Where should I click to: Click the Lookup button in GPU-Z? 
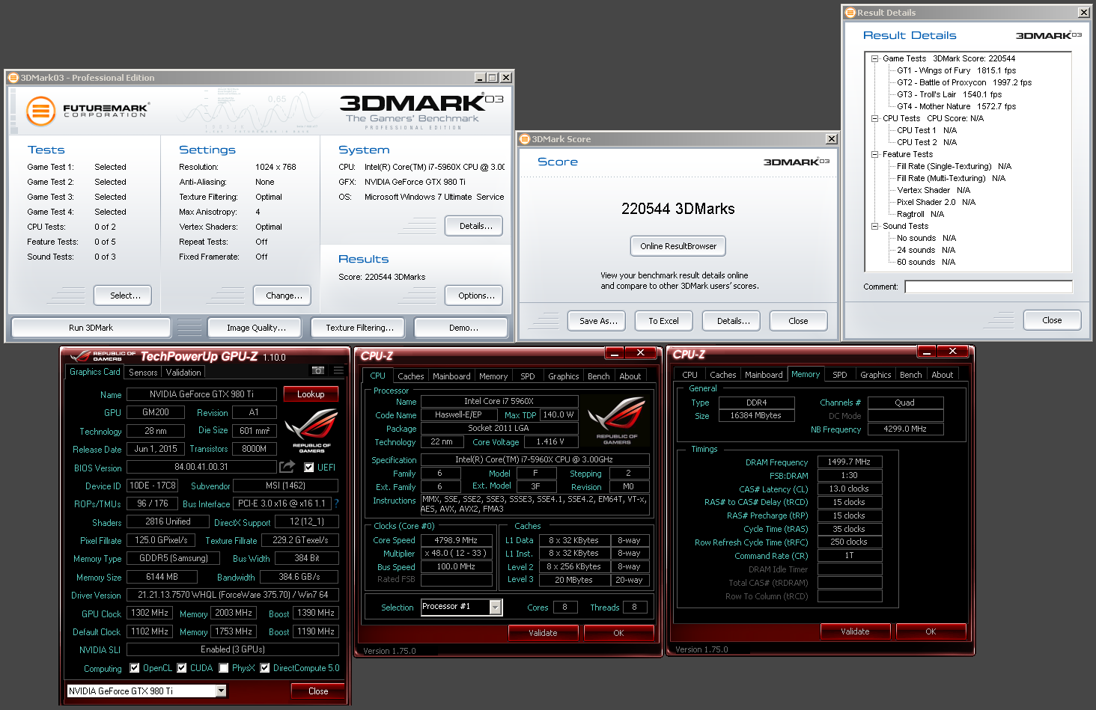pos(311,394)
